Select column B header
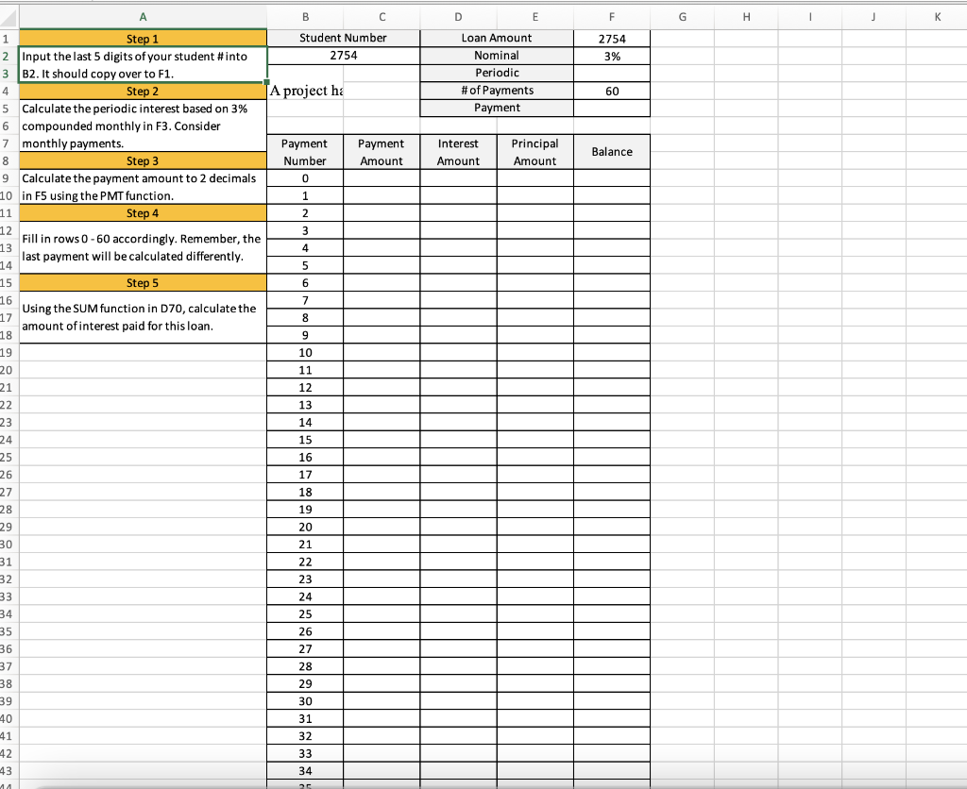The height and width of the screenshot is (789, 967). click(305, 17)
